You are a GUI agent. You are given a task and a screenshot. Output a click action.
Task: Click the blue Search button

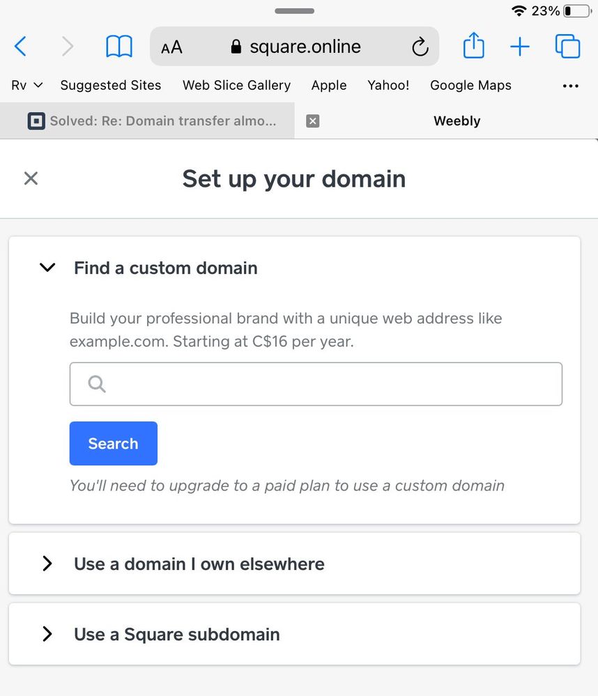pyautogui.click(x=113, y=443)
